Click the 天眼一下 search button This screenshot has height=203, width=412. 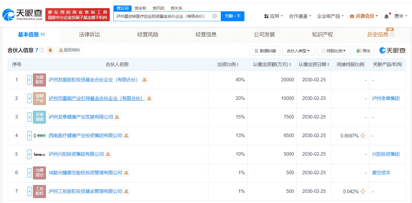[x=232, y=16]
